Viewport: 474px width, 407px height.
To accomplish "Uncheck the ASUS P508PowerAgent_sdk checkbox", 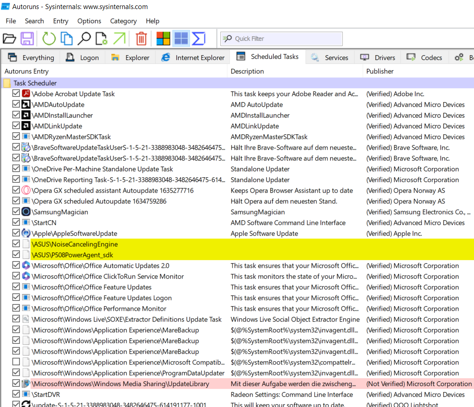I will pos(16,255).
